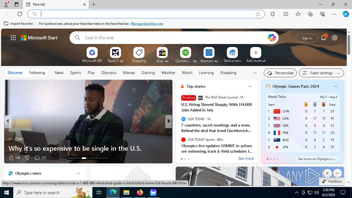Open Firefox from the taskbar
Screen dimensions: 352x198
140,193
